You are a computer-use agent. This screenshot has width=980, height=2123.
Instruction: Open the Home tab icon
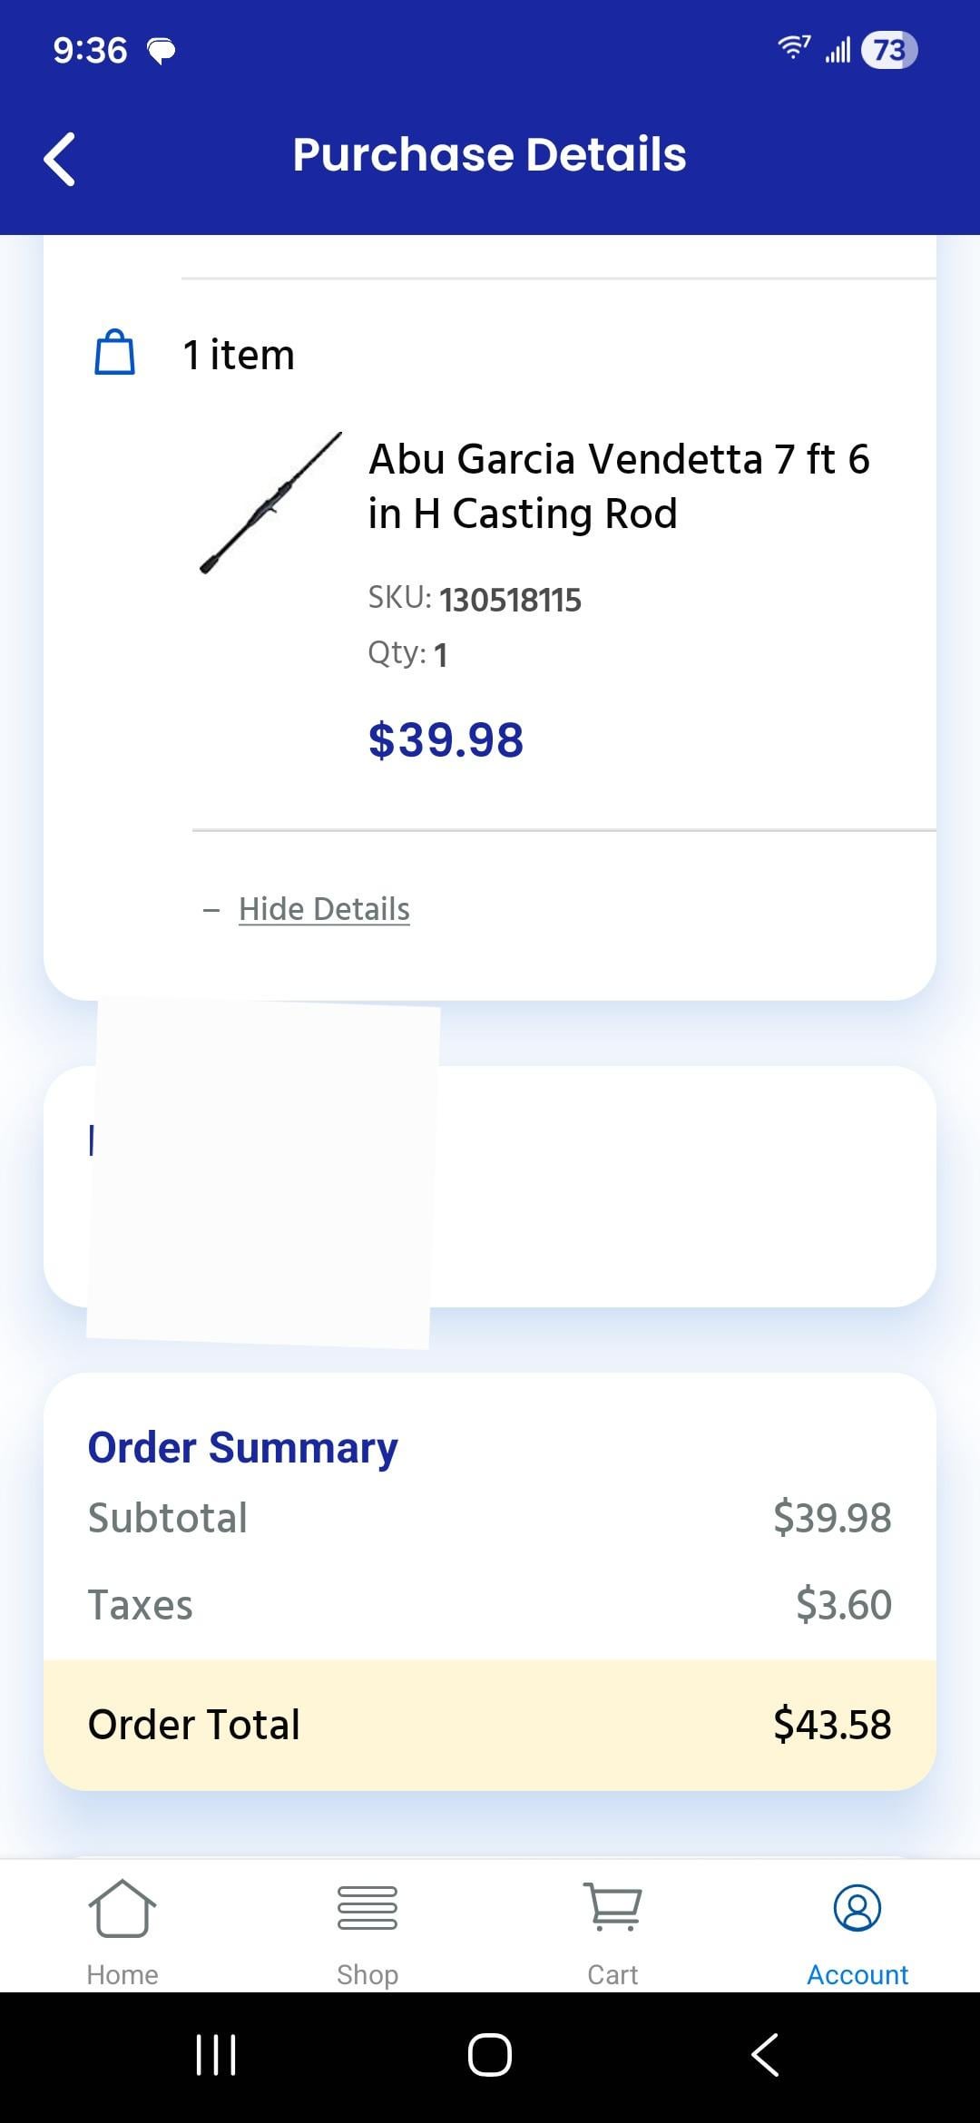click(122, 1907)
